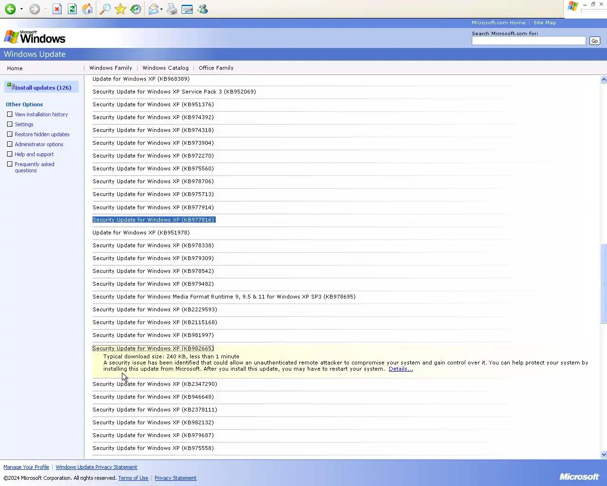607x486 pixels.
Task: Click the box icon beside Help and support
Action: [9, 154]
